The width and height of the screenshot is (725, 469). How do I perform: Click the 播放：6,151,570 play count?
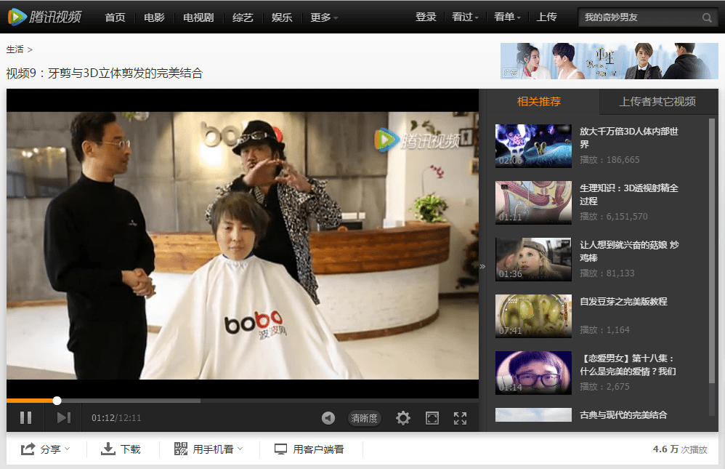coord(614,217)
